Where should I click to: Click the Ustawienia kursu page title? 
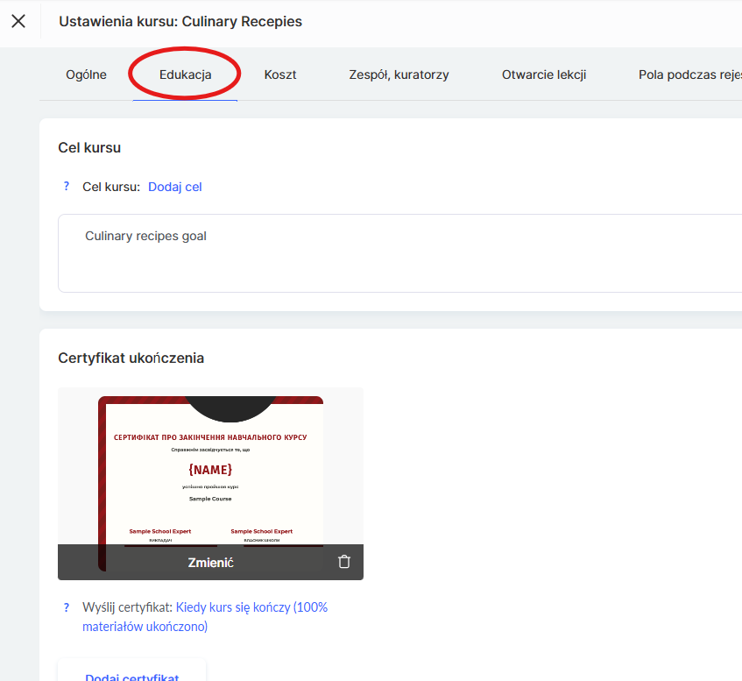(x=180, y=21)
